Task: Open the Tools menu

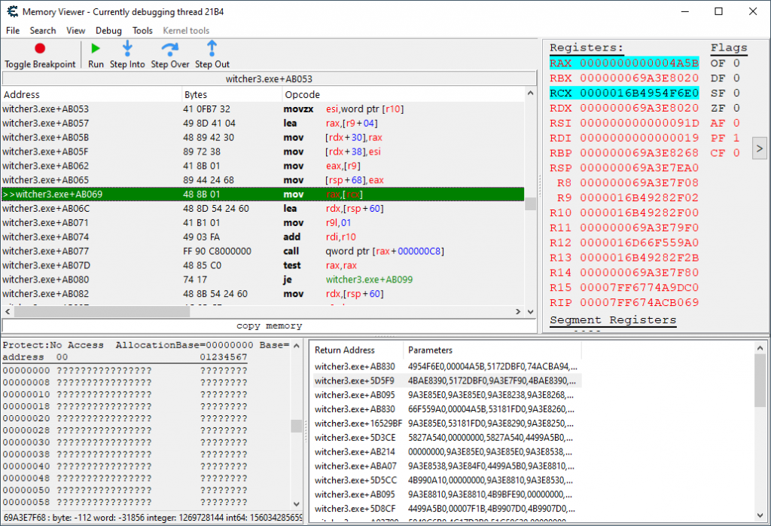Action: click(142, 31)
